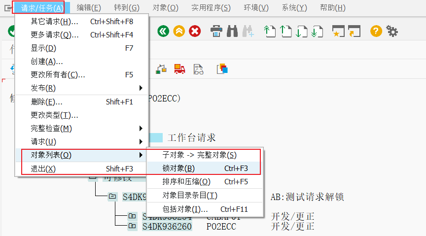
Task: Click the Last Page icon
Action: [318, 31]
